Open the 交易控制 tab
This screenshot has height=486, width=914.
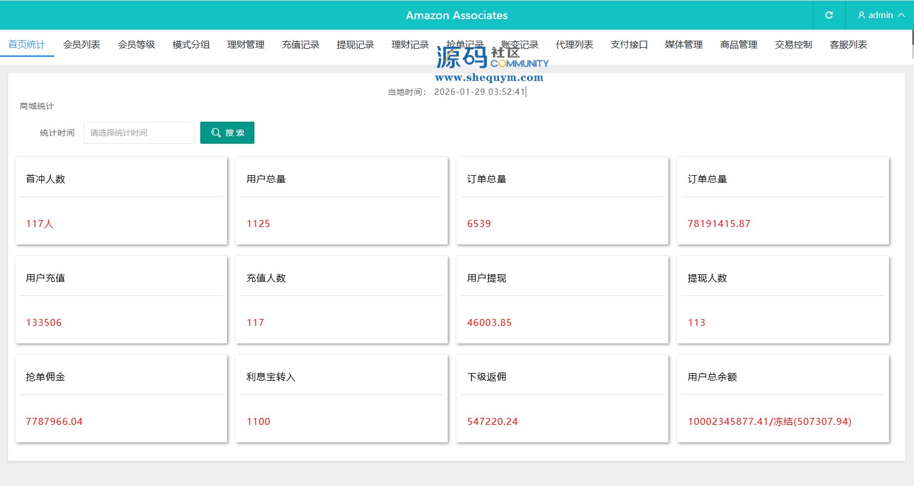(x=793, y=45)
